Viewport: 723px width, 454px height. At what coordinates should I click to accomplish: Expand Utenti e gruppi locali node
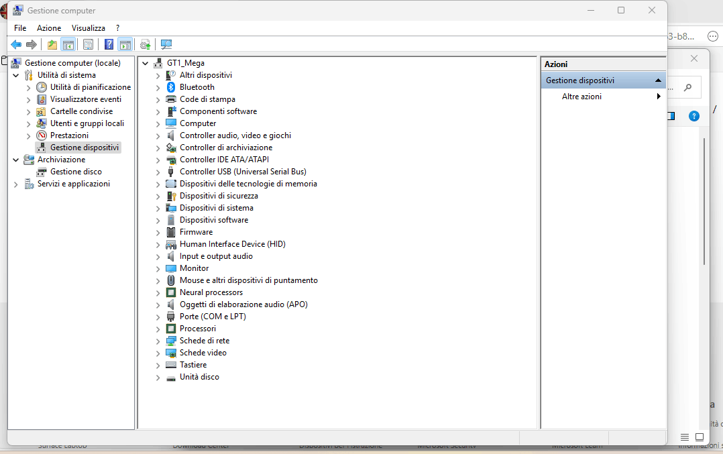[x=29, y=123]
